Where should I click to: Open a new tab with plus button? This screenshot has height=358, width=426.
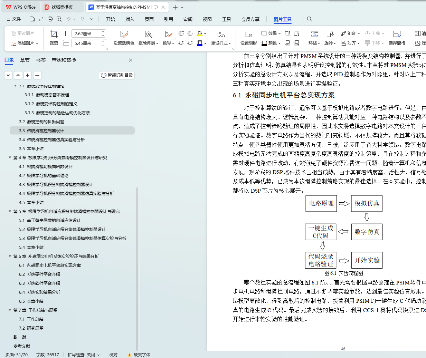click(x=175, y=7)
